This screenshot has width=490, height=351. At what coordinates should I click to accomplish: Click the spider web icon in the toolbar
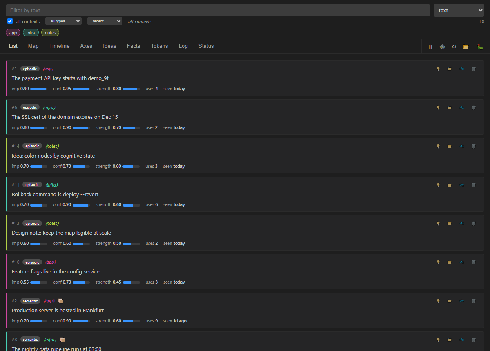(442, 47)
